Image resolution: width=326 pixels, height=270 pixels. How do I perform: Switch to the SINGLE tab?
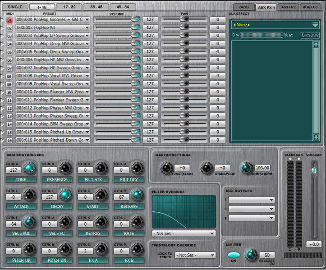[15, 7]
